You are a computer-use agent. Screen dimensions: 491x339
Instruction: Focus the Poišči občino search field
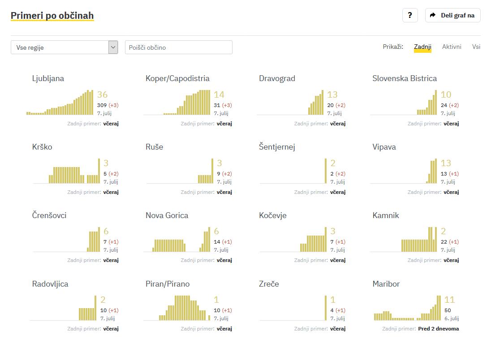pos(178,47)
